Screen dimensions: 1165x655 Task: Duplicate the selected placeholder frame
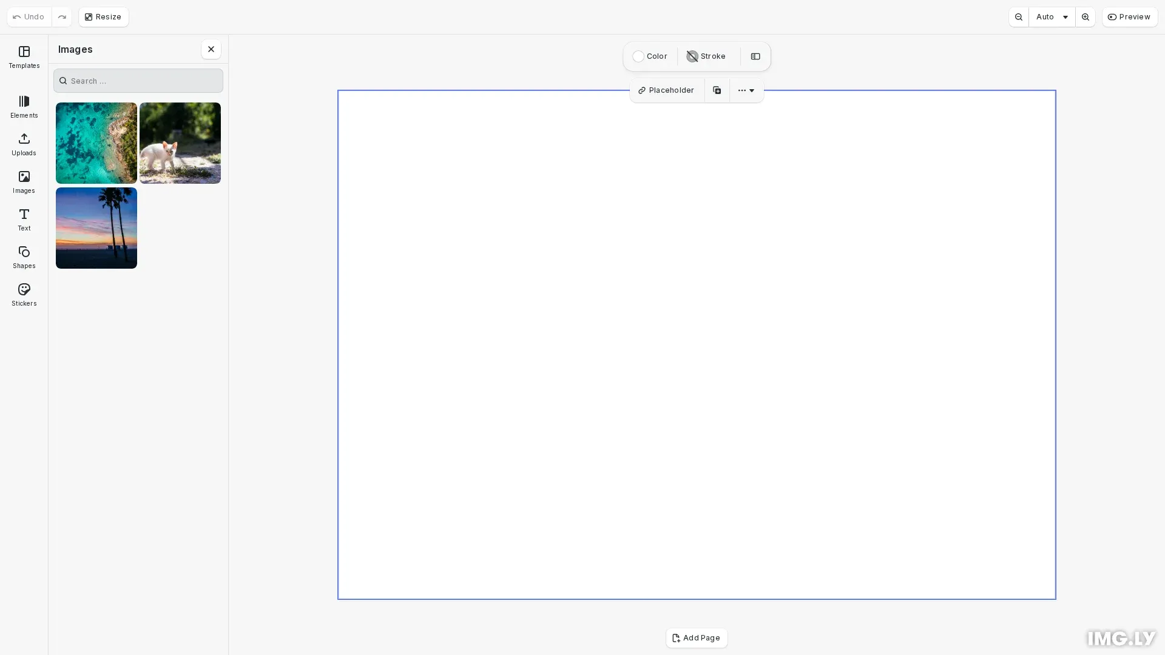point(717,90)
